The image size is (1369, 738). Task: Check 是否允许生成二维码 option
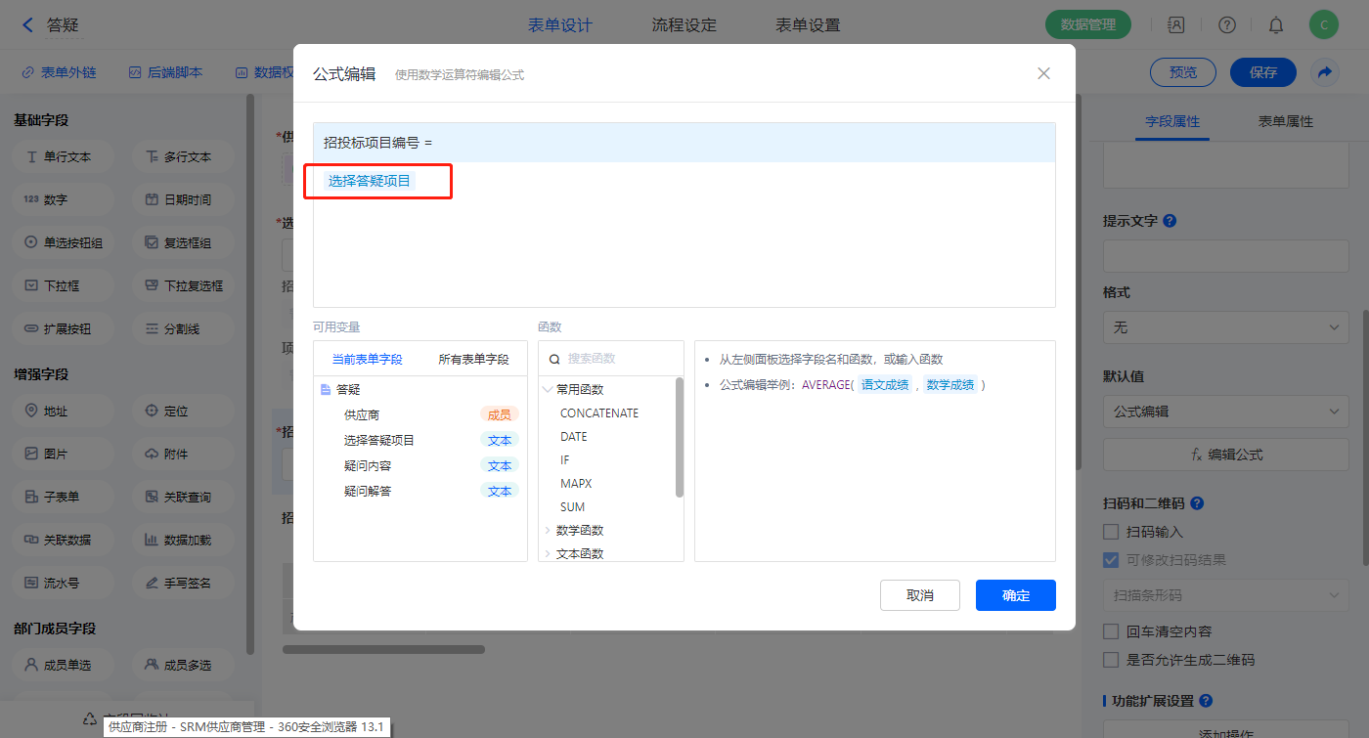pyautogui.click(x=1111, y=660)
